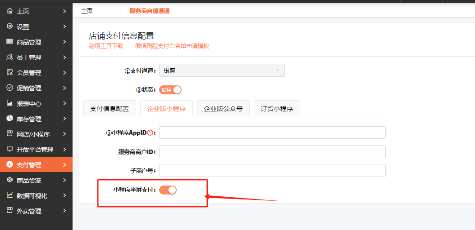The image size is (475, 230).
Task: Expand the 库存管理 chevron arrow
Action: [x=64, y=119]
